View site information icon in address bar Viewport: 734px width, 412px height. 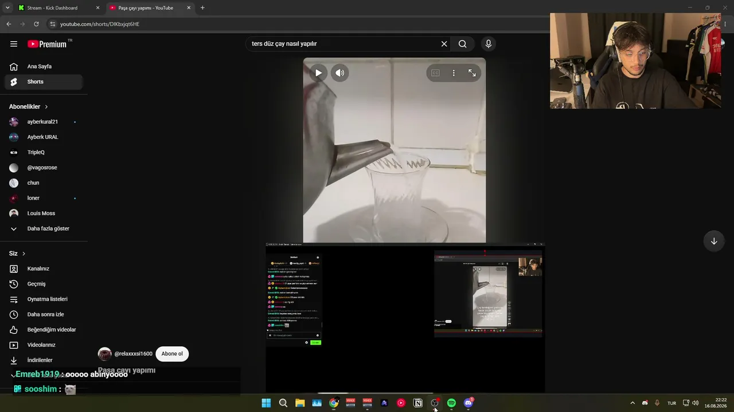tap(53, 24)
